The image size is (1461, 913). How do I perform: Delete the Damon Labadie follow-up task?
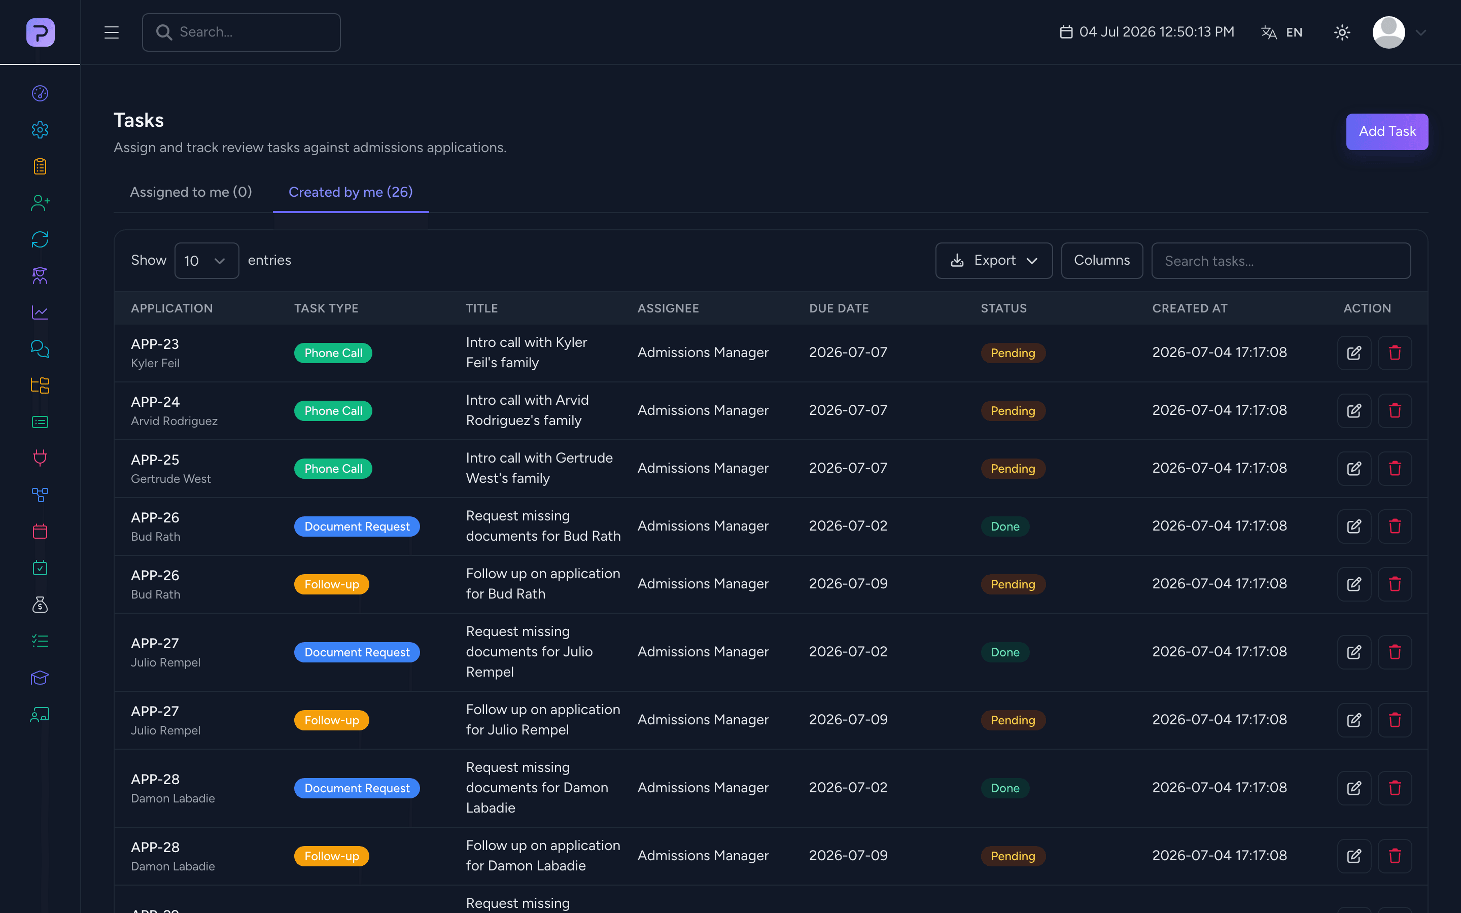click(x=1395, y=856)
